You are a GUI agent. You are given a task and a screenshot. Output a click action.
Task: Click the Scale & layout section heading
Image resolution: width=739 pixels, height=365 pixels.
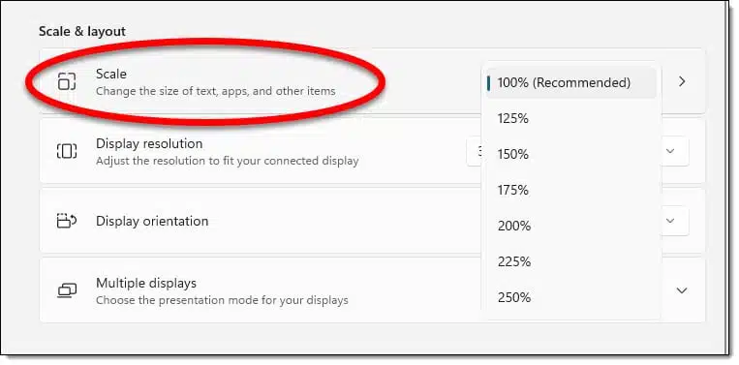(82, 32)
